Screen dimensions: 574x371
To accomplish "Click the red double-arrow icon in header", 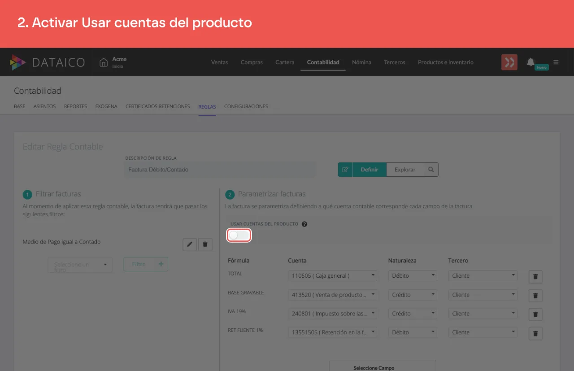I will click(509, 62).
